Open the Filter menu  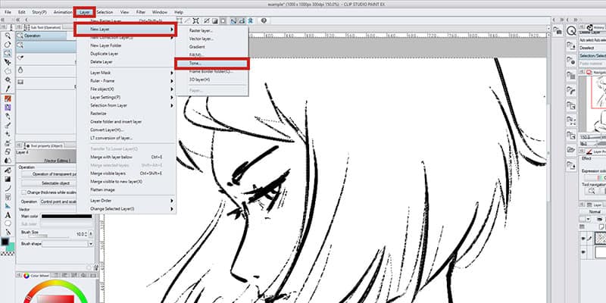click(141, 12)
